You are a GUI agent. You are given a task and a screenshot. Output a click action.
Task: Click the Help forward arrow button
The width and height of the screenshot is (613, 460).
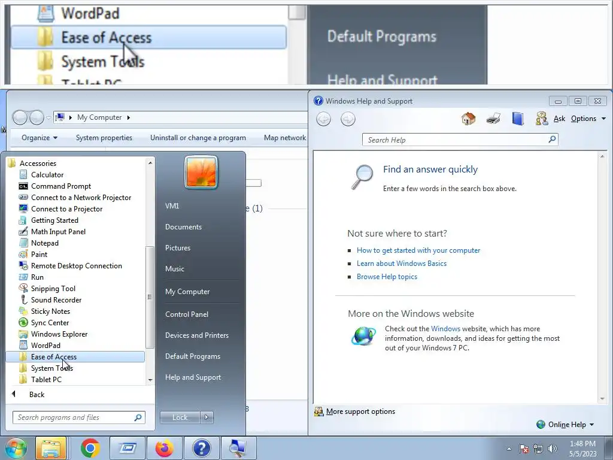coord(348,119)
